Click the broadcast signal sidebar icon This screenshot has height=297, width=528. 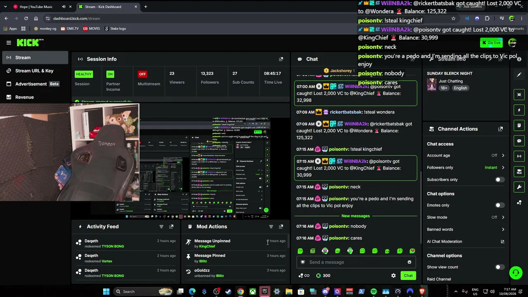tap(519, 156)
